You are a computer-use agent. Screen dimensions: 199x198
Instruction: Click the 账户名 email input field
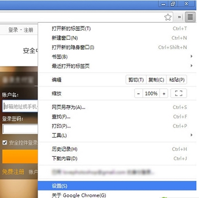[20, 106]
